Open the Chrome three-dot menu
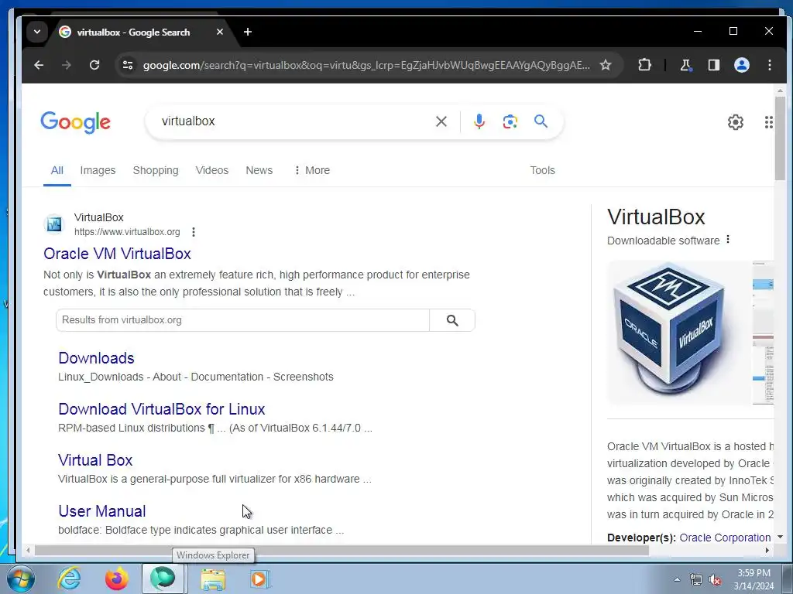793x594 pixels. pos(769,65)
